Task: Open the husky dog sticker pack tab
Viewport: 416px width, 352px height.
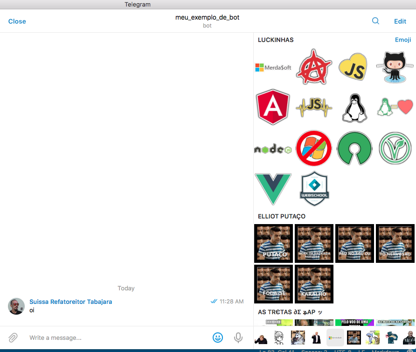Action: [298, 338]
